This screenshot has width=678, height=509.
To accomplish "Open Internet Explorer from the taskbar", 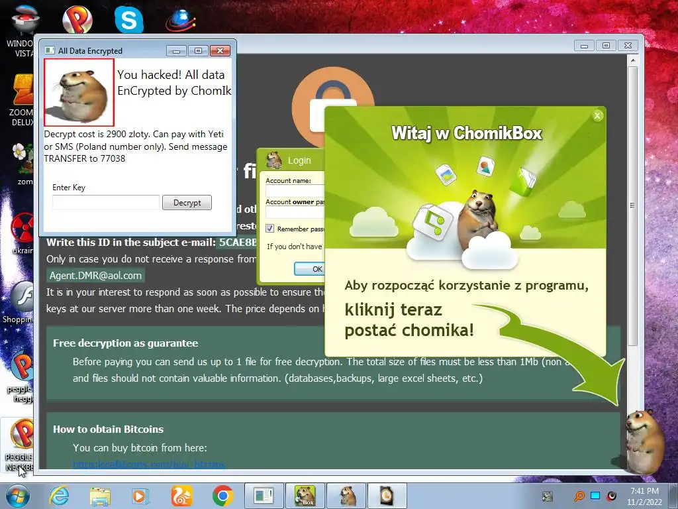I will point(59,496).
